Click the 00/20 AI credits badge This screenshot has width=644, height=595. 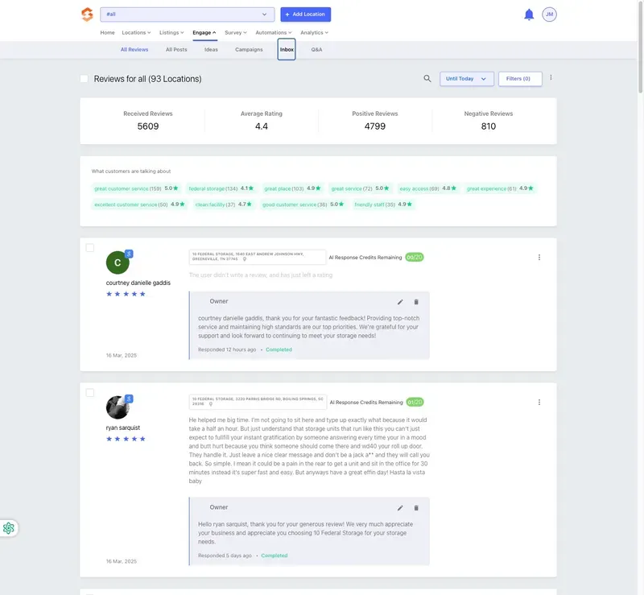pos(415,257)
